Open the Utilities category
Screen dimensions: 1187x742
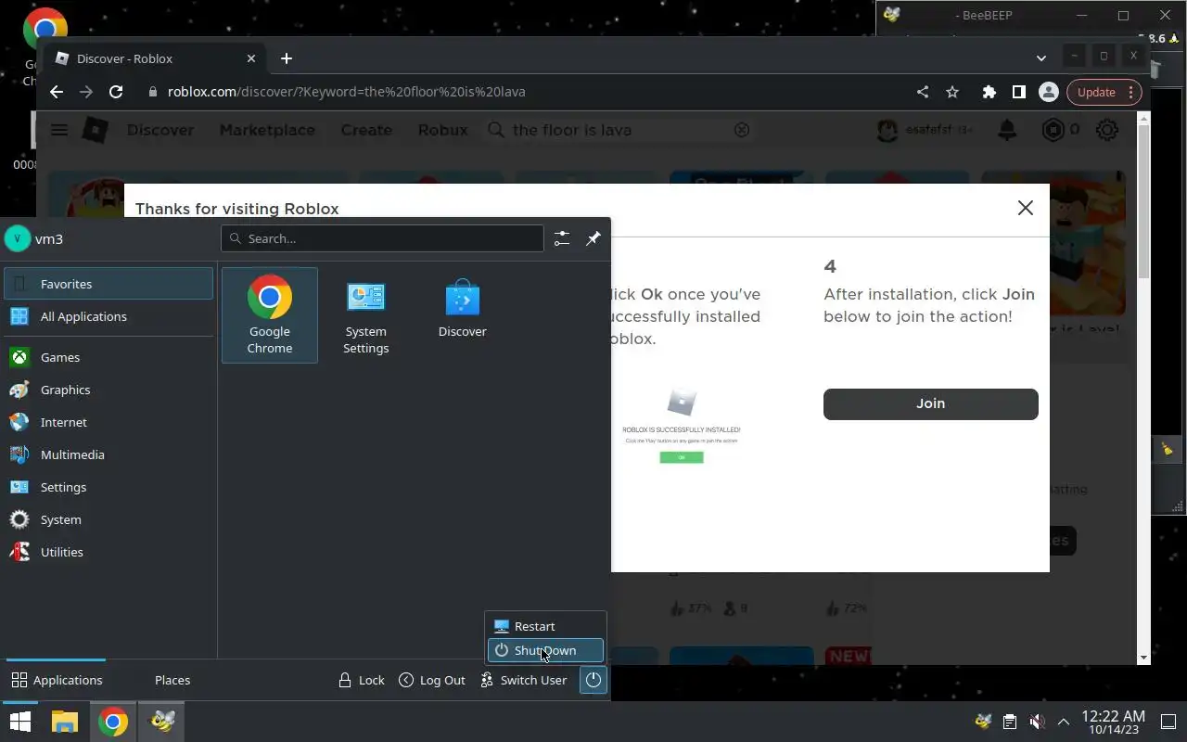pos(108,552)
